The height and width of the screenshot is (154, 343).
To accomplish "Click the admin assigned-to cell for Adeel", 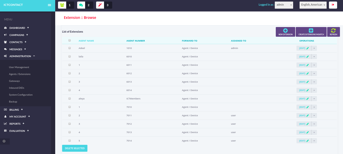I will [x=235, y=48].
